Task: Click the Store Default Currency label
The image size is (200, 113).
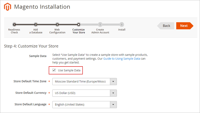Action: pyautogui.click(x=31, y=93)
